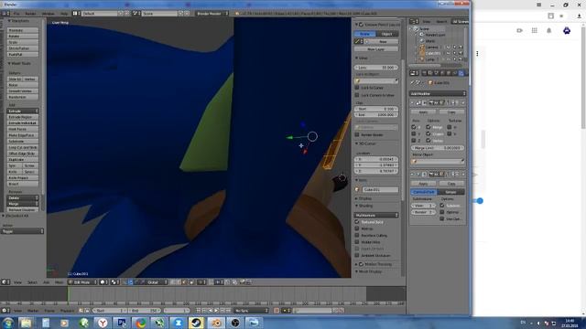The width and height of the screenshot is (586, 329).
Task: Click the 3D view editor type icon
Action: coord(5,282)
